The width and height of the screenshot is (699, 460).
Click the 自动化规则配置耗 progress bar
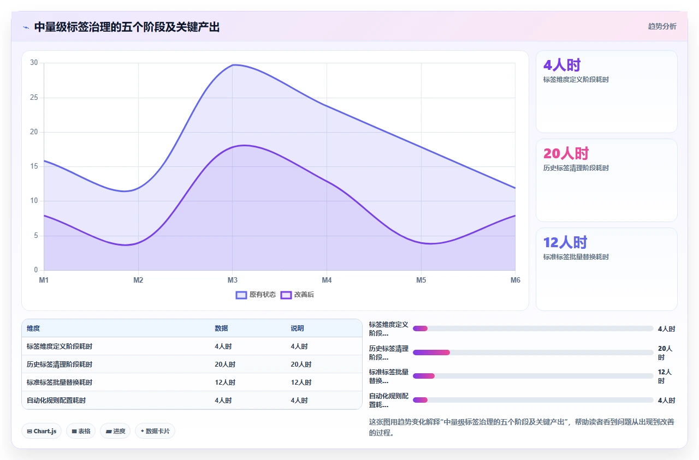click(533, 400)
